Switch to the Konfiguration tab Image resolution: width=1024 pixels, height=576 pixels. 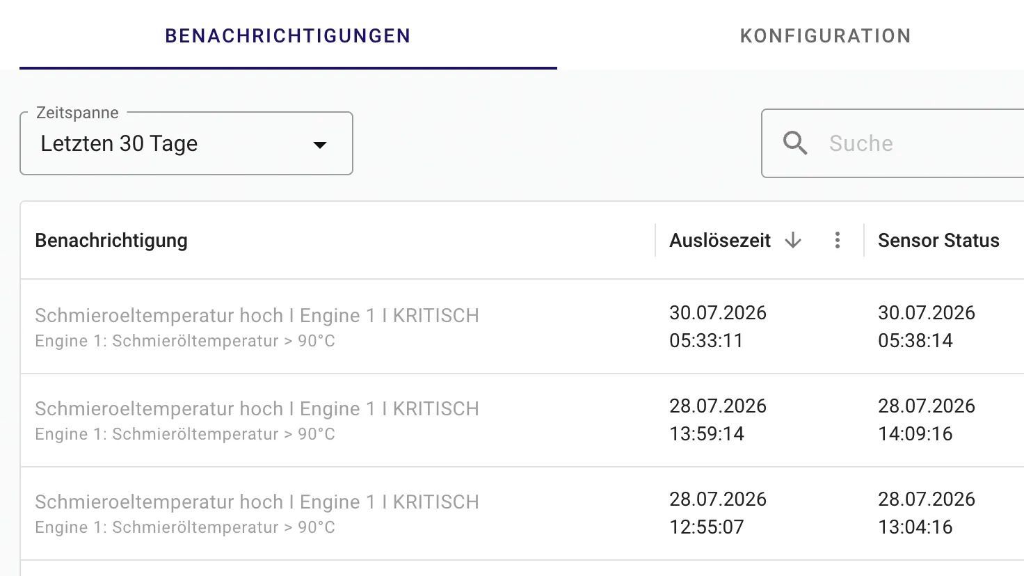(825, 35)
